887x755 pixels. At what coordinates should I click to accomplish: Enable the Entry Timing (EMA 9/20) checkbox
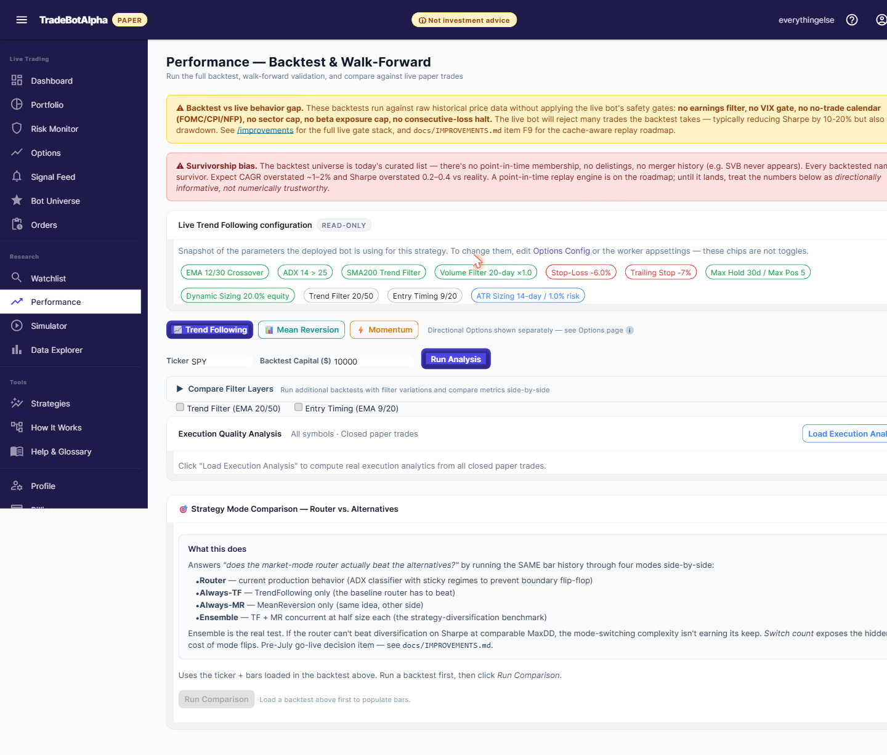click(298, 407)
